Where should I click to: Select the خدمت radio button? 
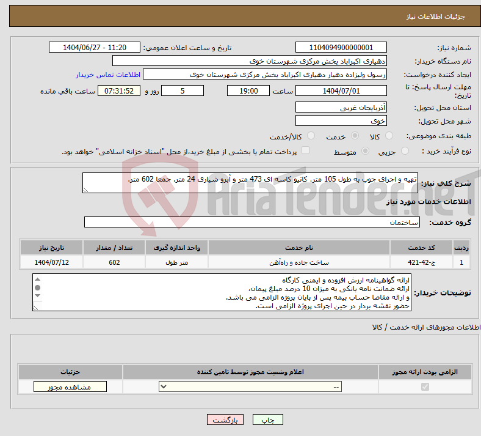click(x=355, y=136)
